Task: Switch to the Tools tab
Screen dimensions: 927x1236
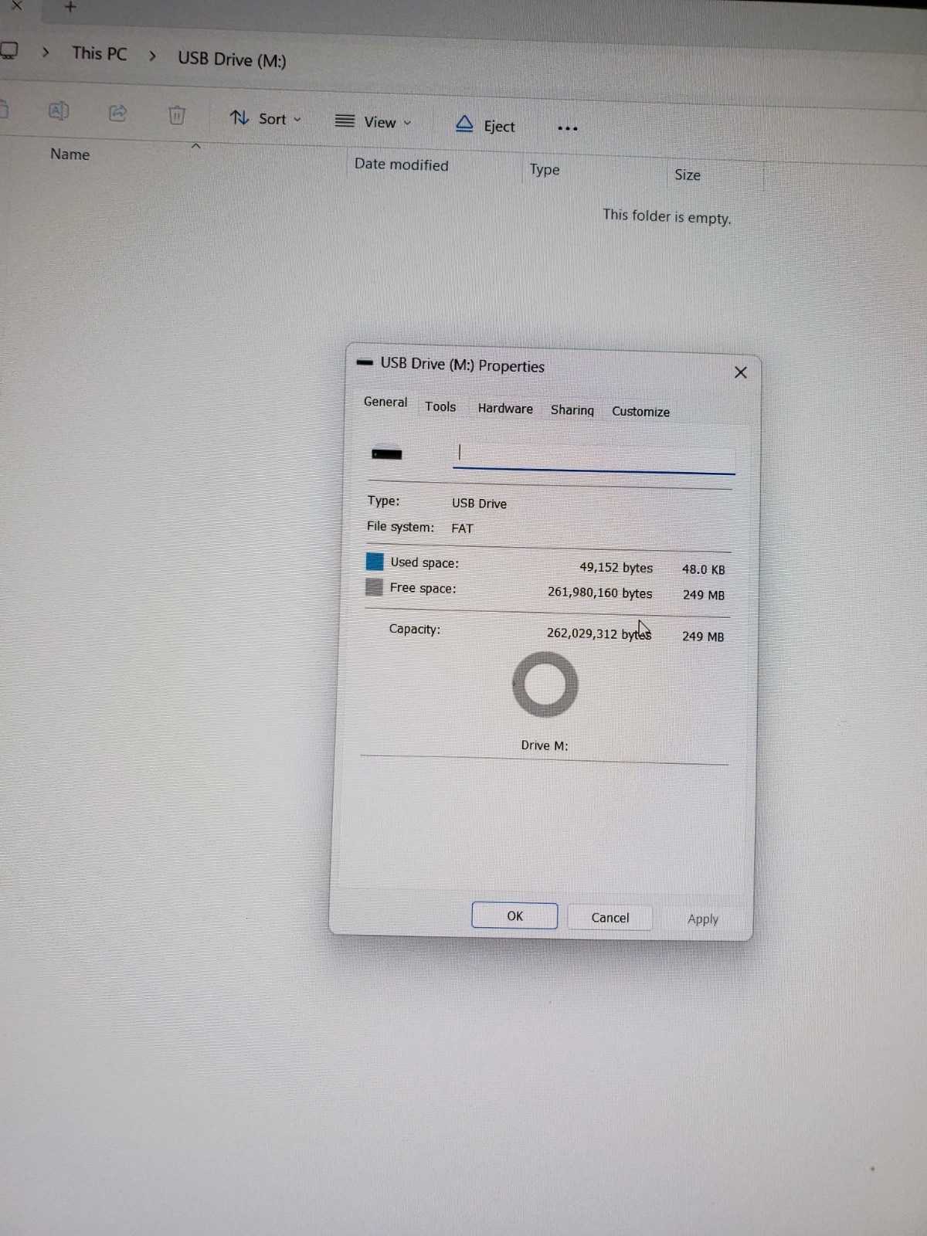Action: [440, 406]
